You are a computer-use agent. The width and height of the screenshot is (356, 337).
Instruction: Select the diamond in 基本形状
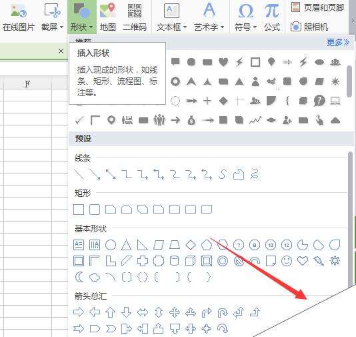click(x=191, y=245)
